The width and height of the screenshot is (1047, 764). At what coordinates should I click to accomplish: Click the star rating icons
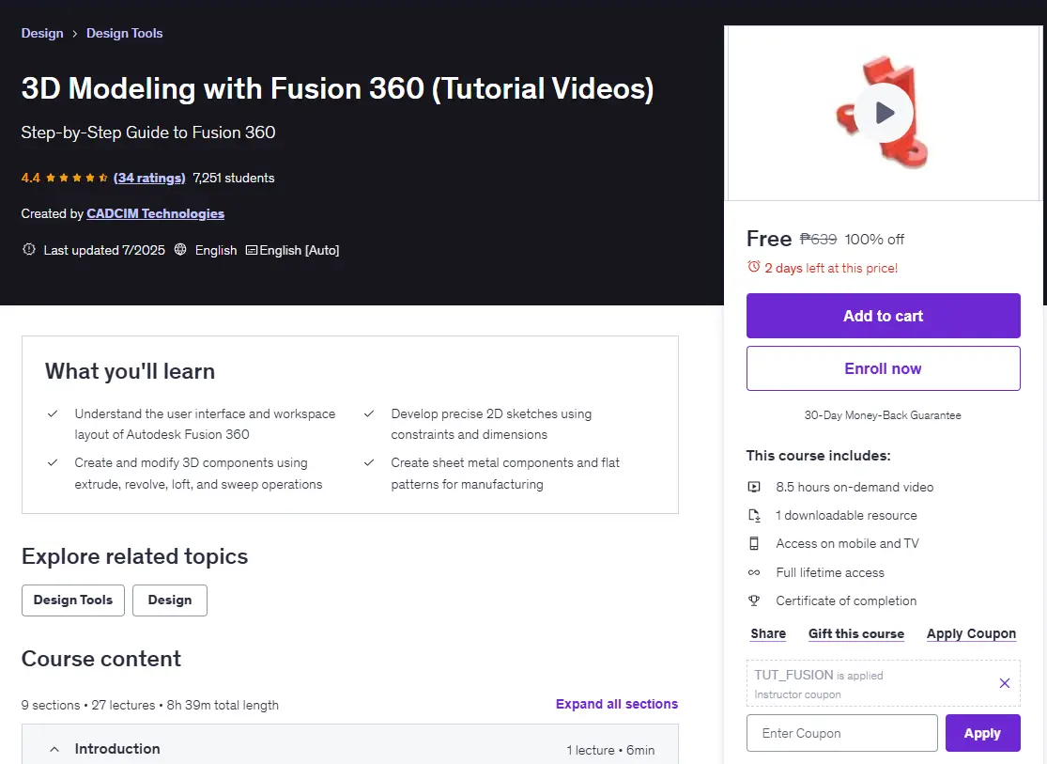(77, 178)
